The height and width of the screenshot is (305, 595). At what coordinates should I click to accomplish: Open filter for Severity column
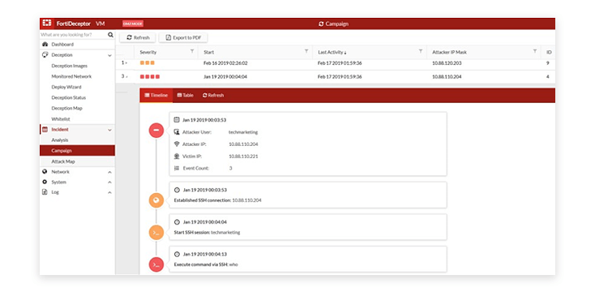coord(192,51)
